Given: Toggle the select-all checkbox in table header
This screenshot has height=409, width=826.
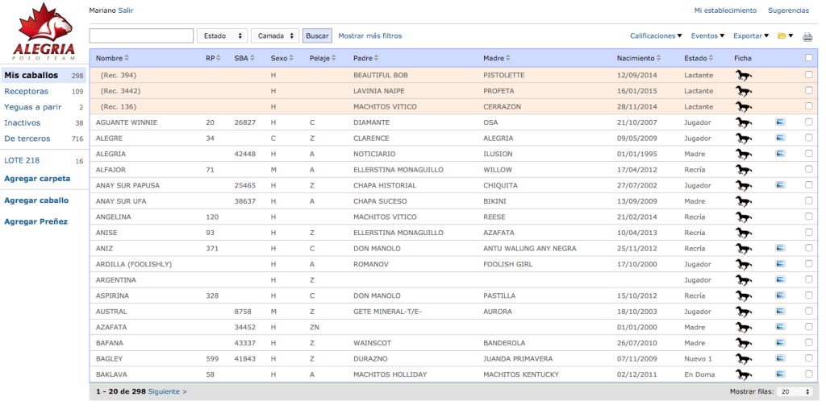Looking at the screenshot, I should [808, 58].
